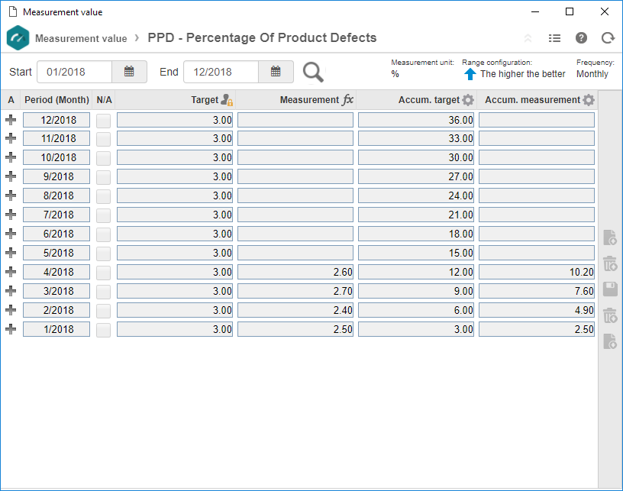Viewport: 623px width, 491px height.
Task: Toggle N/A checkbox for 10/2018
Action: click(x=103, y=158)
